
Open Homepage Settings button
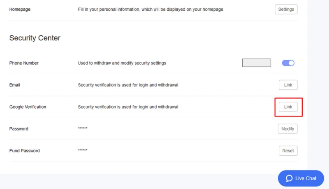point(286,9)
